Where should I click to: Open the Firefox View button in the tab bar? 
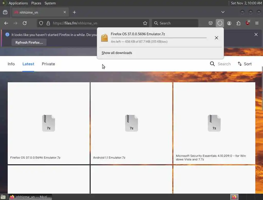pos(5,12)
